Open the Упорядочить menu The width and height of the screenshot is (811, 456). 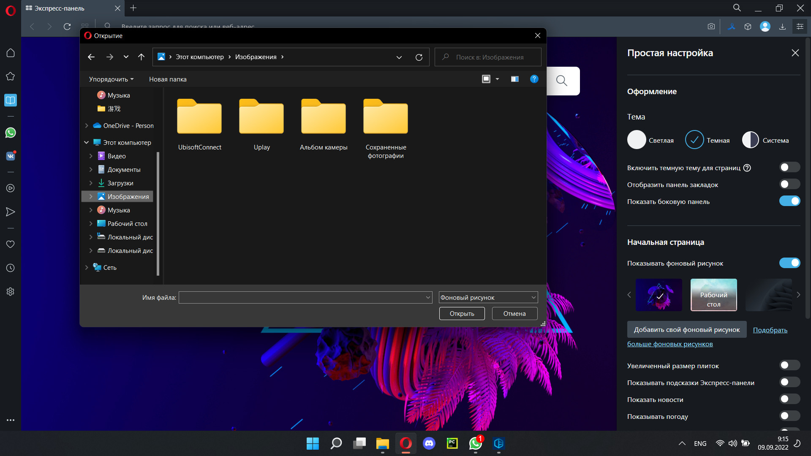(111, 79)
